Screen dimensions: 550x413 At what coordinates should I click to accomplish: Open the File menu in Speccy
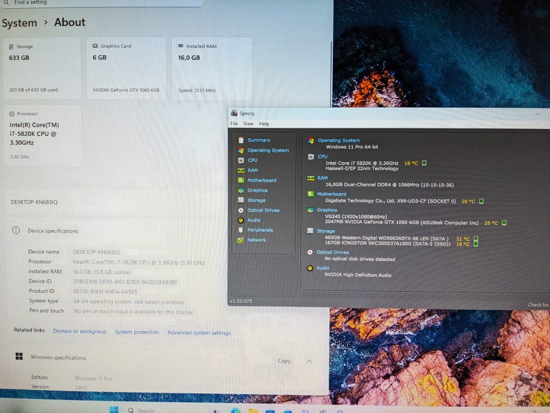pos(234,124)
